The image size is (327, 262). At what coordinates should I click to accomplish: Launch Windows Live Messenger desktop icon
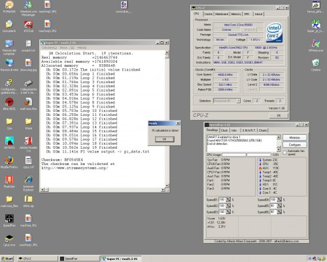pos(28,9)
